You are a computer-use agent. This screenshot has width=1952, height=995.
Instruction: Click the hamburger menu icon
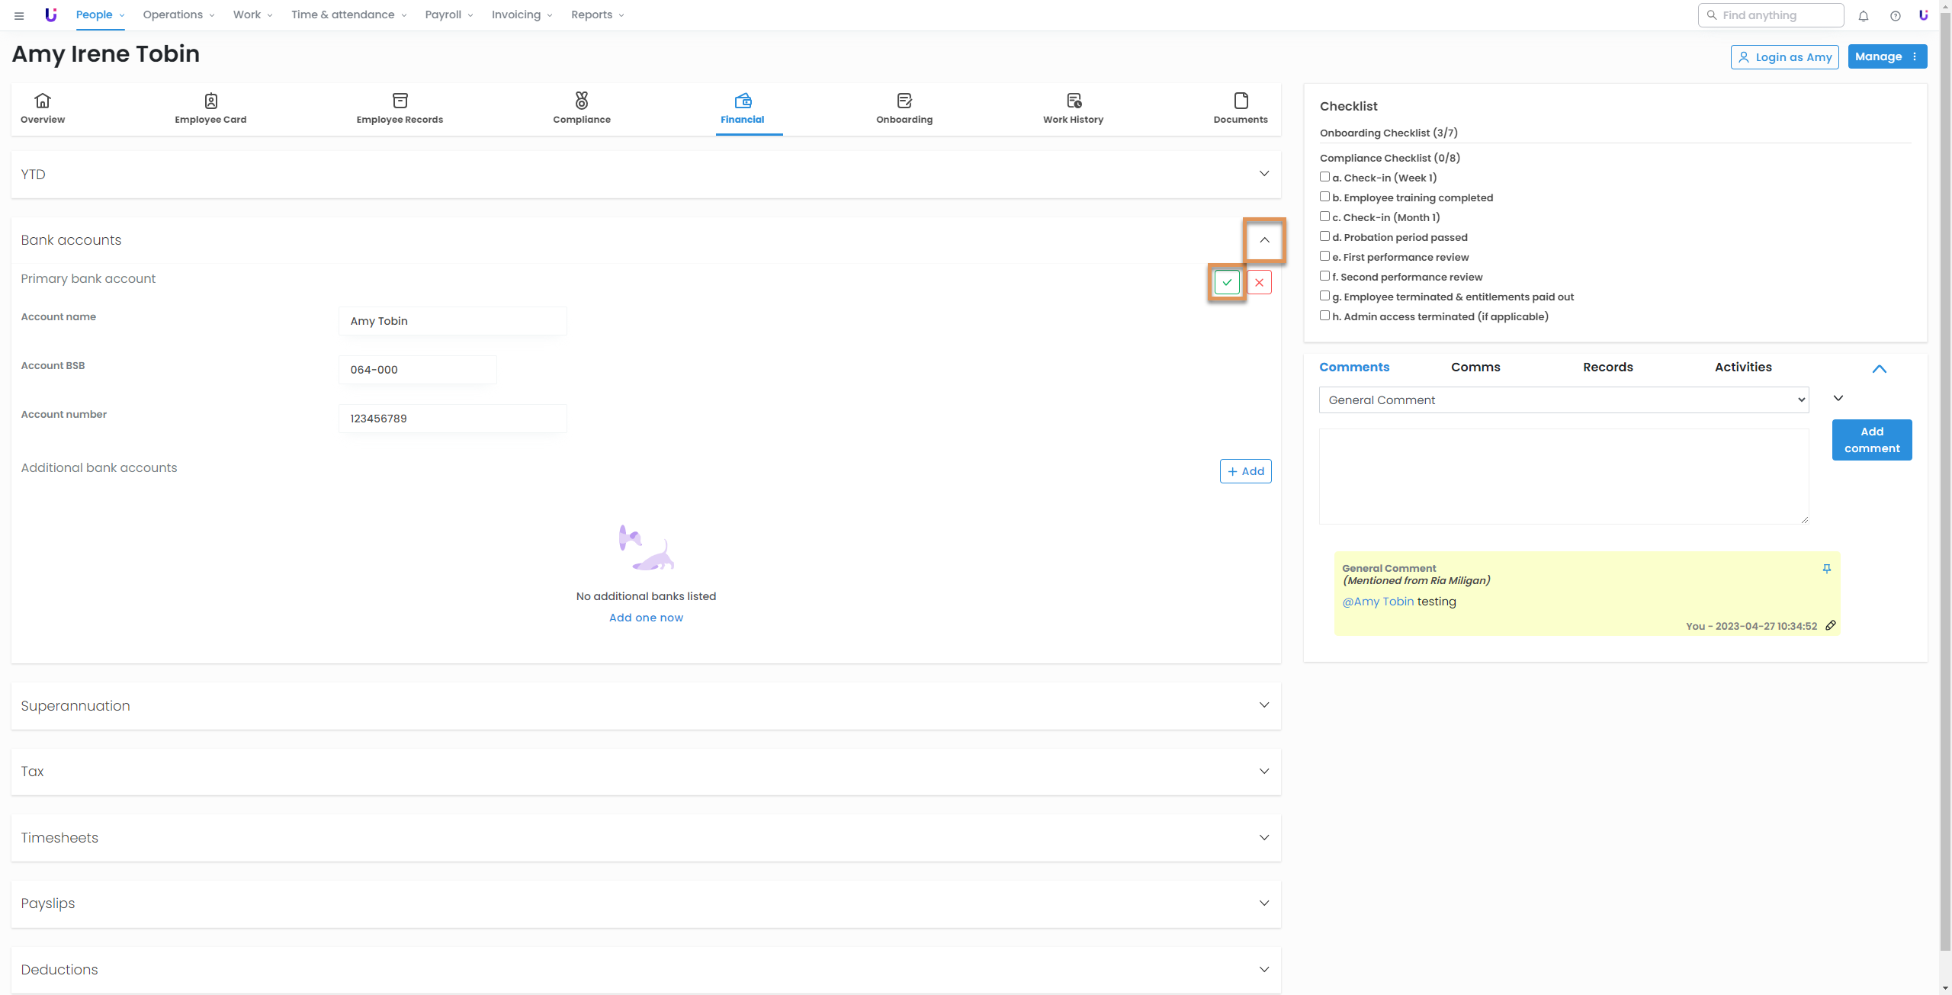click(x=19, y=15)
